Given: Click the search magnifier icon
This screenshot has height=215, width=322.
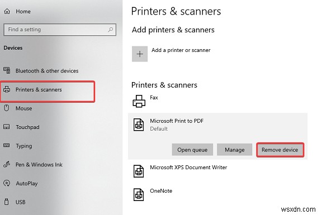Looking at the screenshot, I should pyautogui.click(x=110, y=30).
